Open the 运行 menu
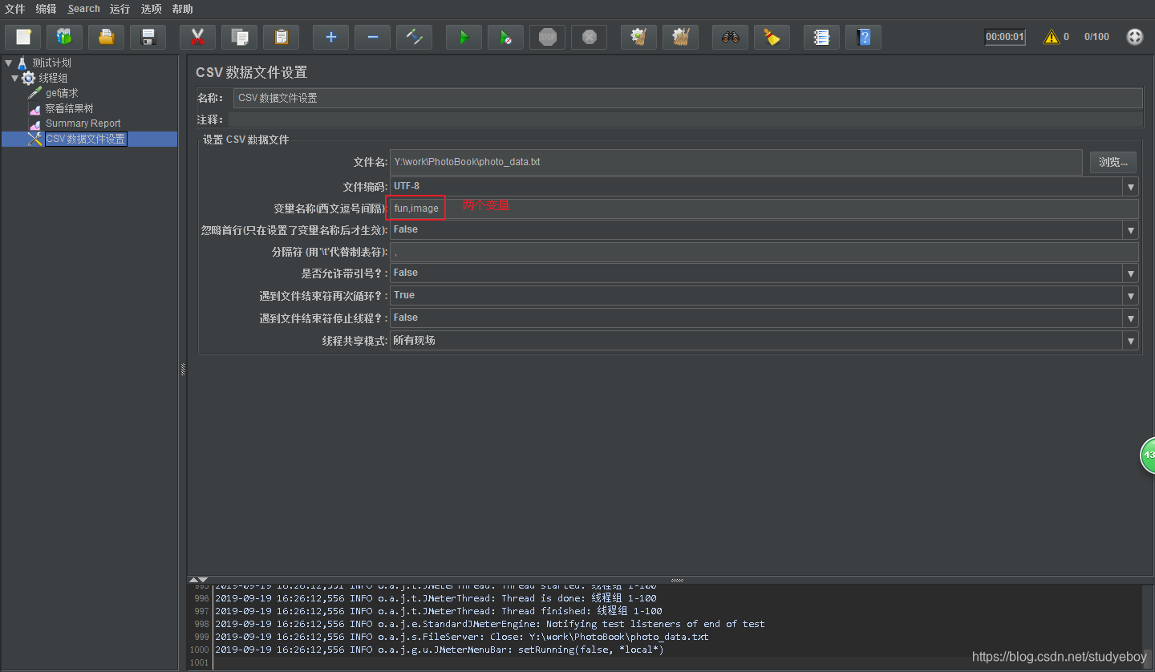This screenshot has height=672, width=1155. coord(120,9)
